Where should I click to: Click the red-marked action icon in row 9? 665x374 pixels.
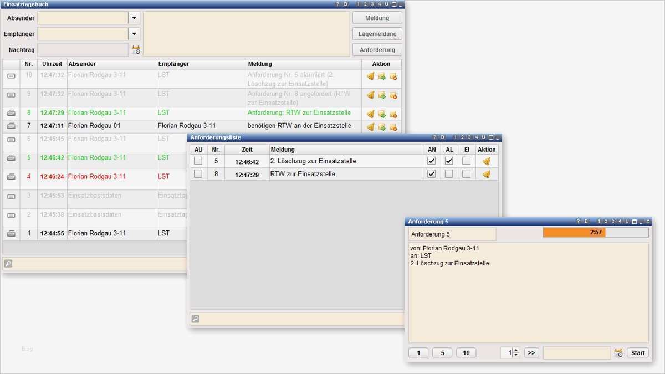pos(393,95)
